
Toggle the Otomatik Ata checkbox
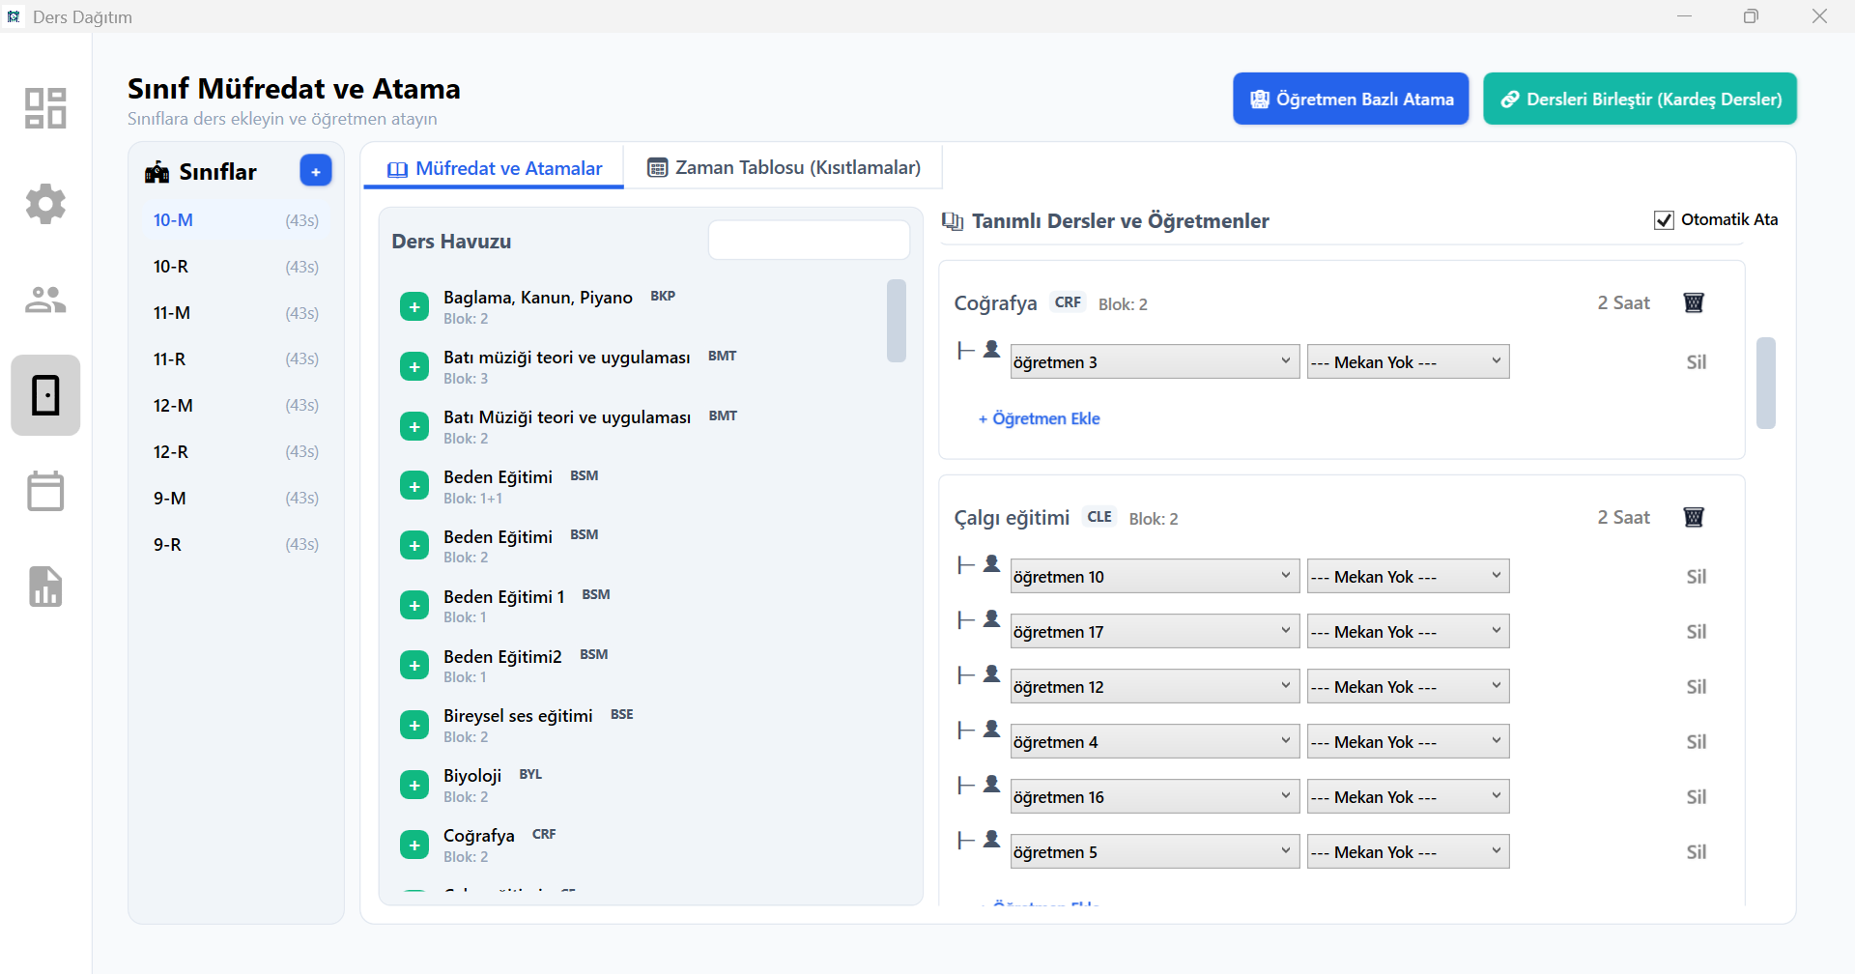point(1664,220)
